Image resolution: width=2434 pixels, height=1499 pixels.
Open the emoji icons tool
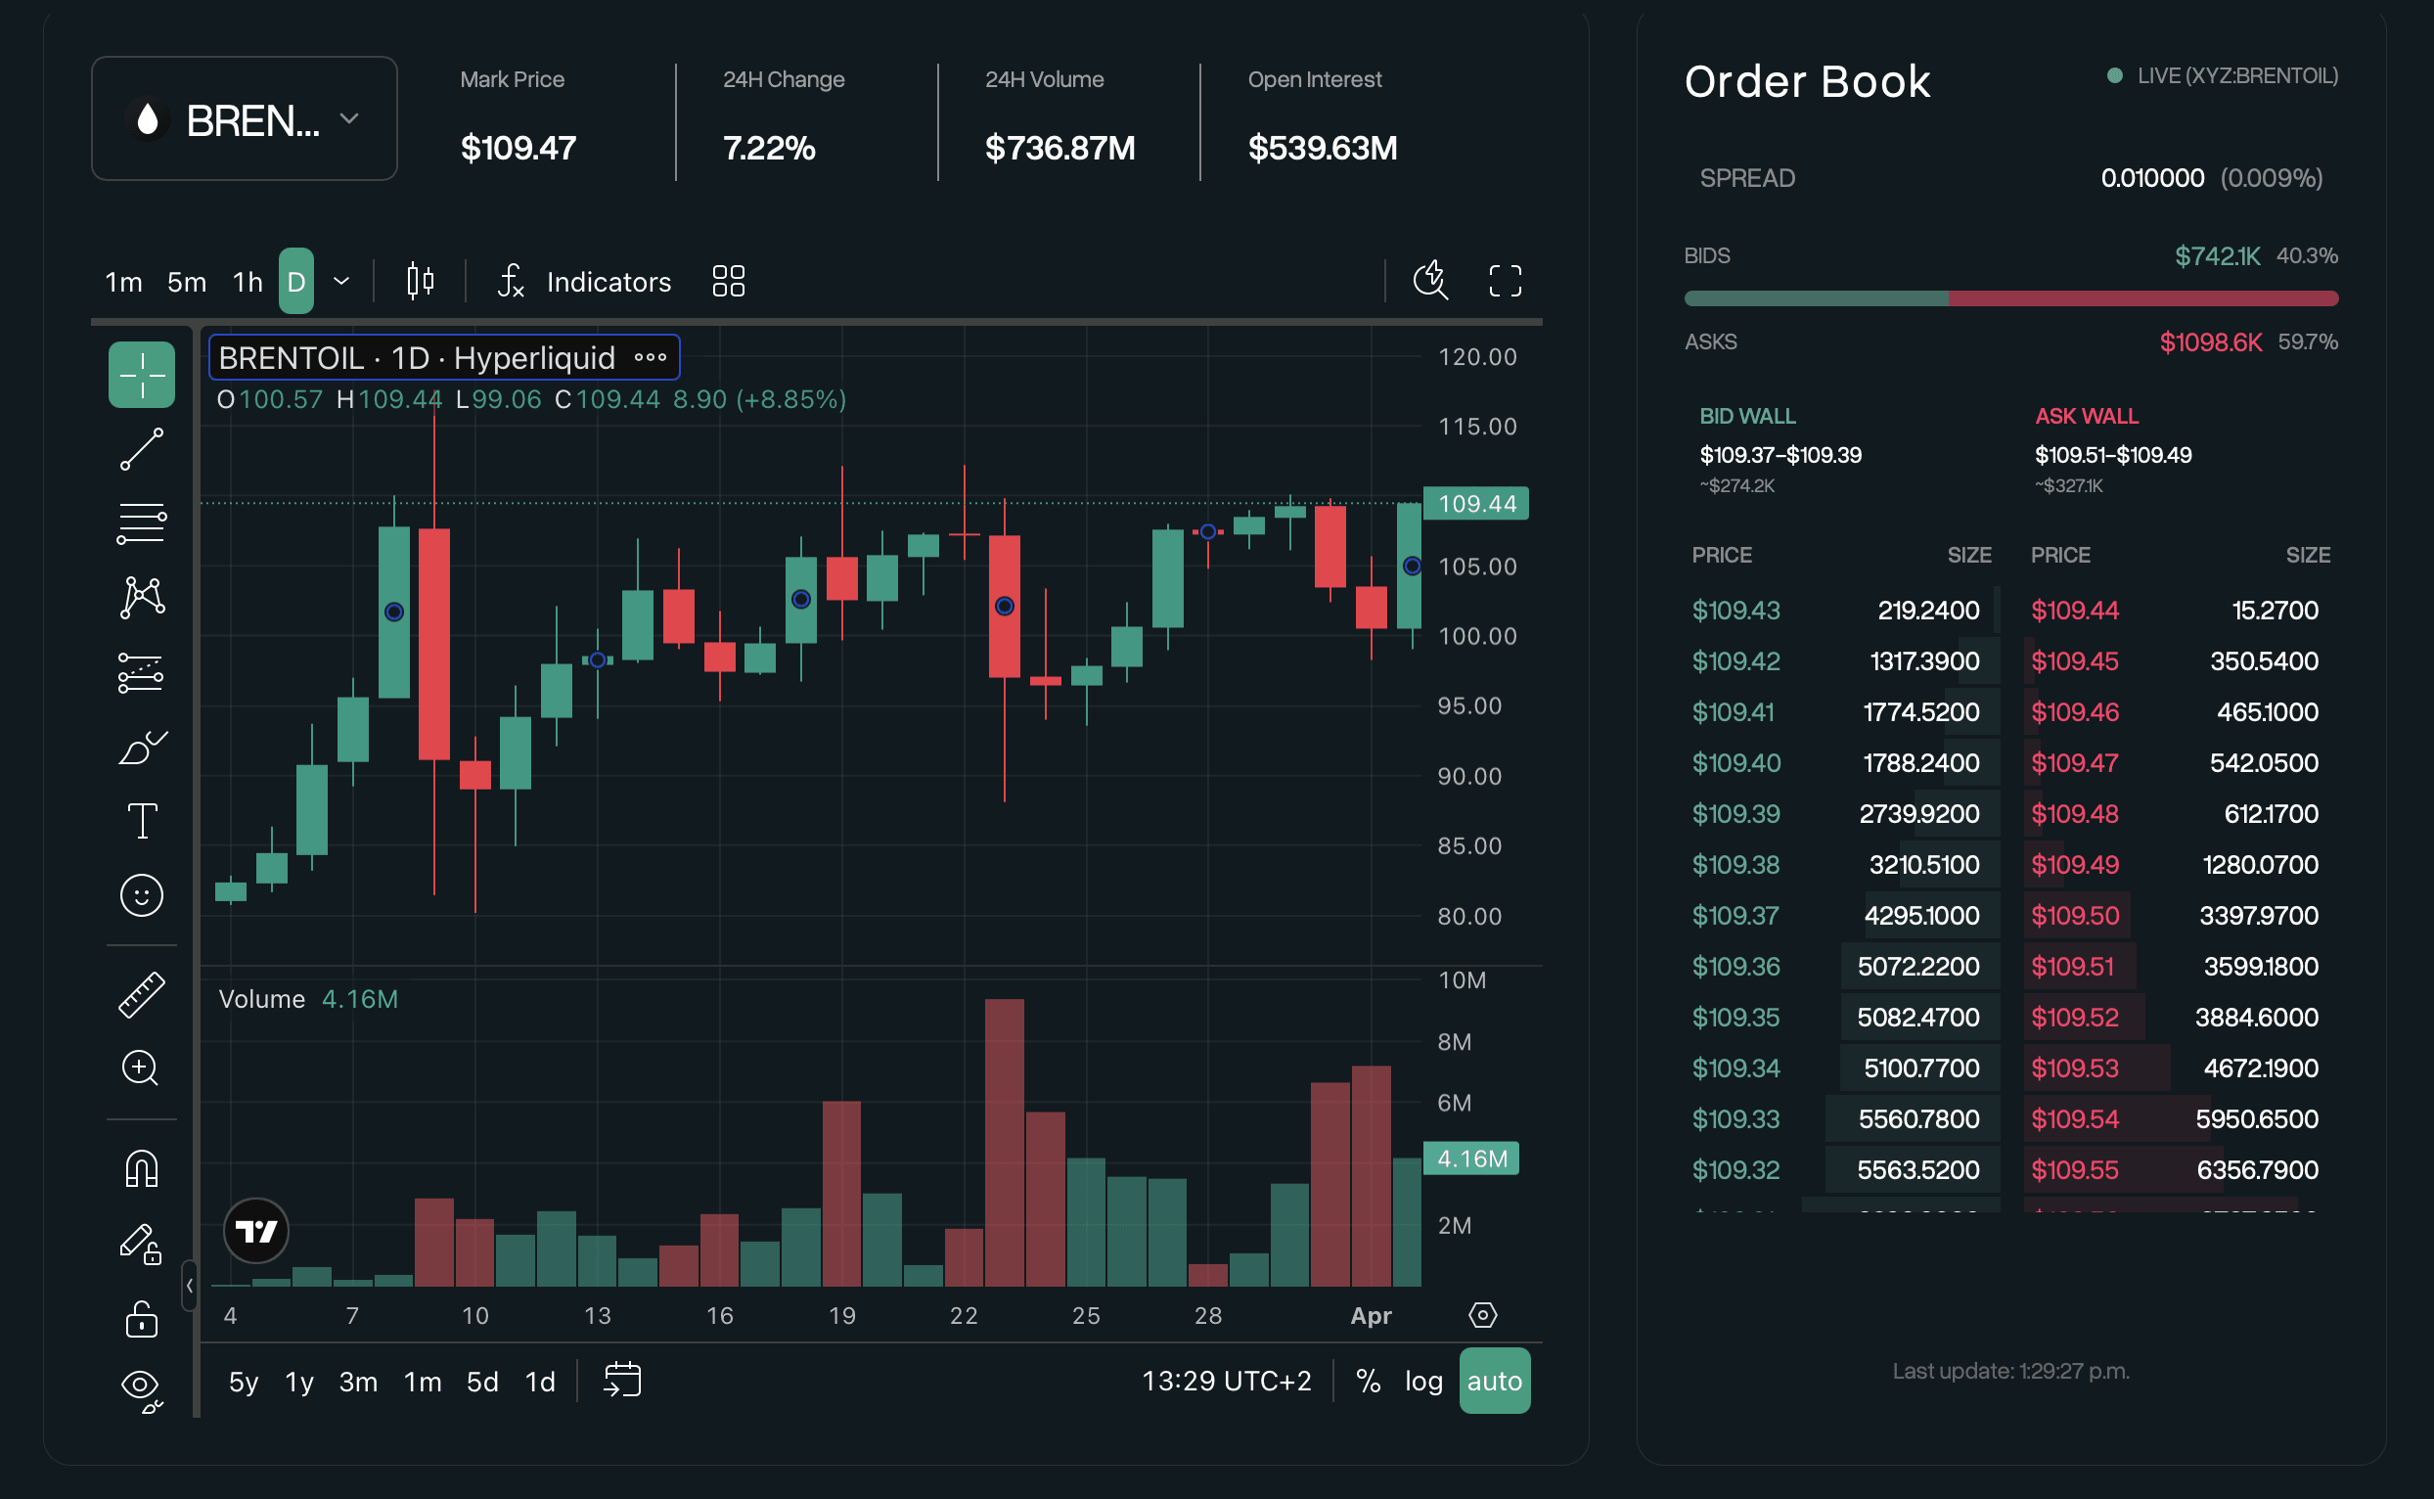click(x=142, y=895)
